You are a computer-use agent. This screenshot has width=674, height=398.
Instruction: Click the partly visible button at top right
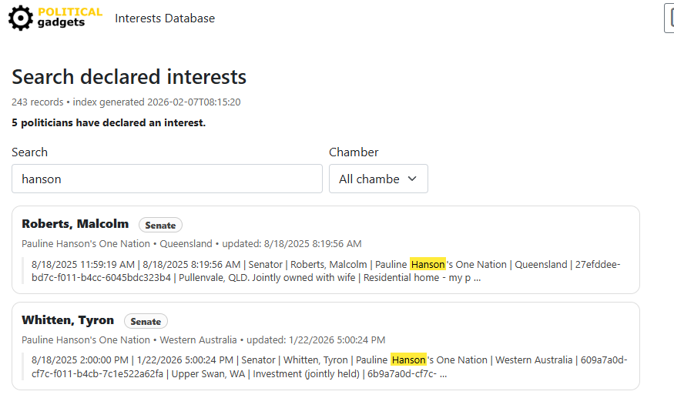click(669, 18)
